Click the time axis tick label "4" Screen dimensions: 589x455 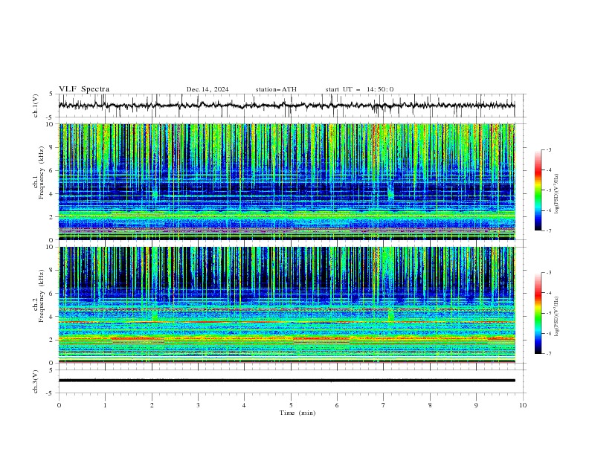pyautogui.click(x=244, y=405)
